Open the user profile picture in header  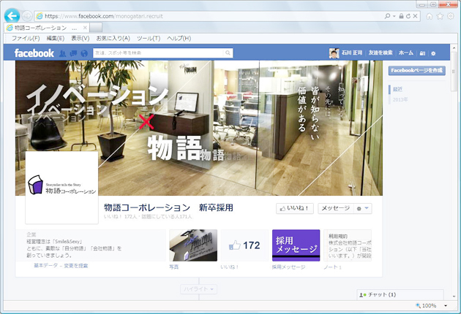click(x=334, y=53)
